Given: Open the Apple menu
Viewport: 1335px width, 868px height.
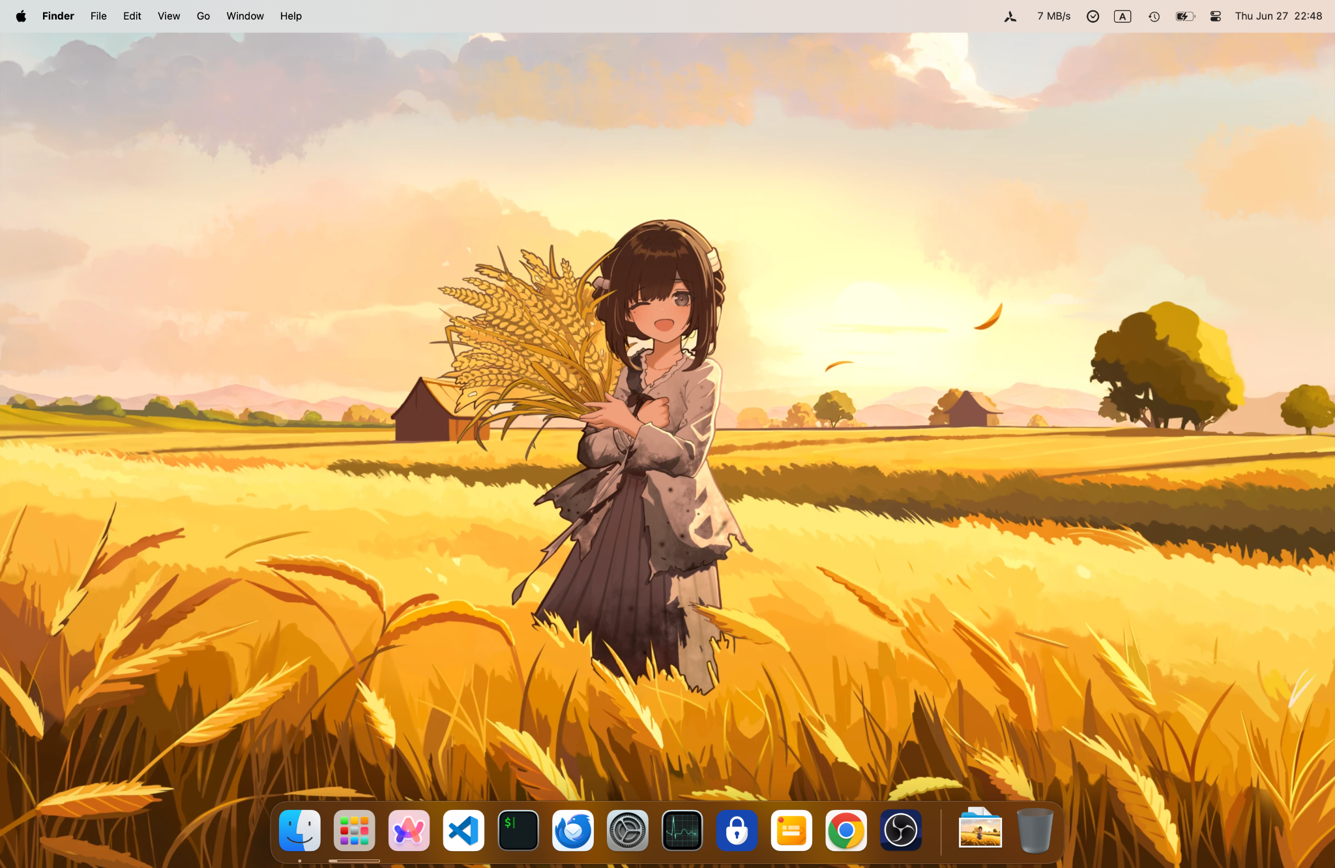Looking at the screenshot, I should pyautogui.click(x=21, y=16).
